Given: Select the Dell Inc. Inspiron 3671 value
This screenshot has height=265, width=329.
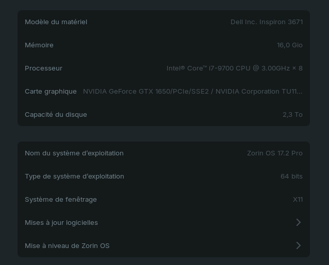Looking at the screenshot, I should [266, 22].
